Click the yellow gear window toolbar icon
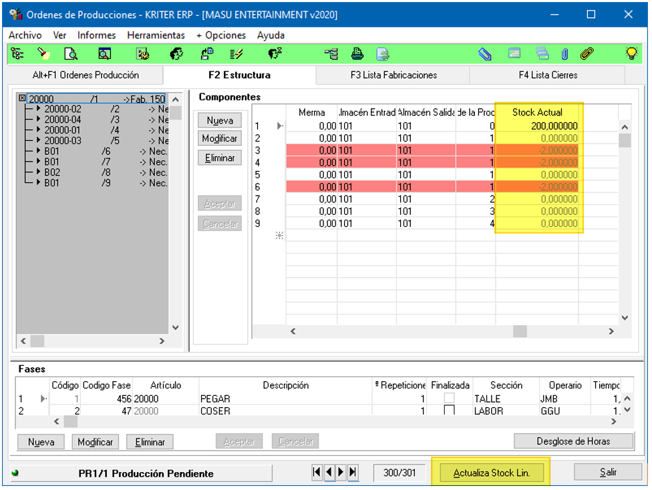This screenshot has height=490, width=652. (143, 54)
